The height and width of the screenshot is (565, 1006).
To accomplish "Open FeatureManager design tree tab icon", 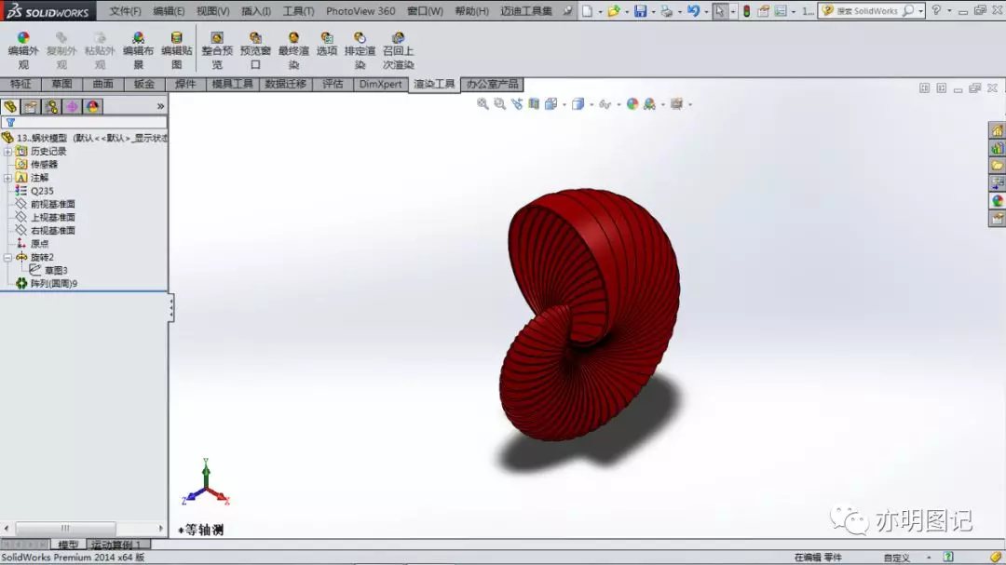I will pos(10,106).
